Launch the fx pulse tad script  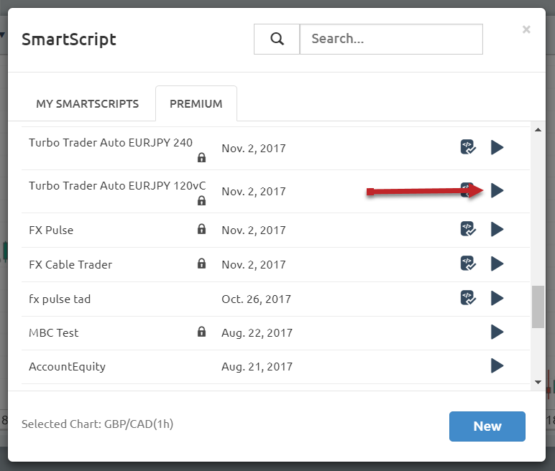pyautogui.click(x=497, y=298)
